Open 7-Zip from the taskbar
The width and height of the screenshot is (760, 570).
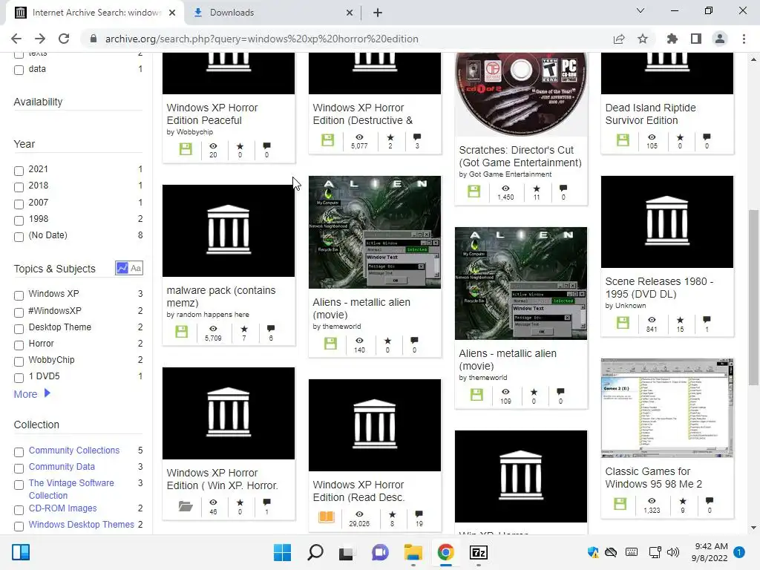(x=479, y=552)
